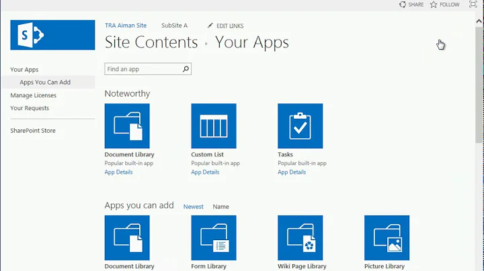The image size is (484, 271).
Task: Sort apps by Newest
Action: [194, 207]
